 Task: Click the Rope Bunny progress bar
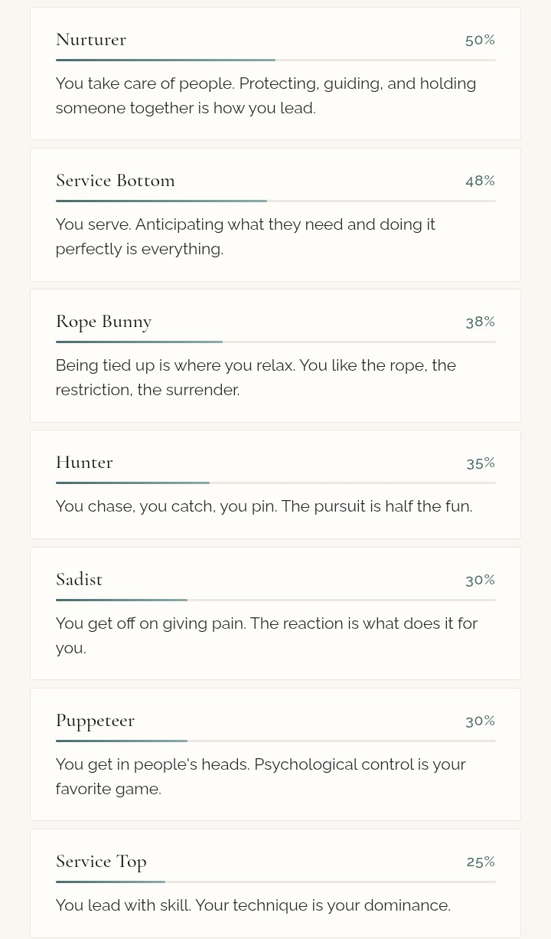(x=275, y=342)
